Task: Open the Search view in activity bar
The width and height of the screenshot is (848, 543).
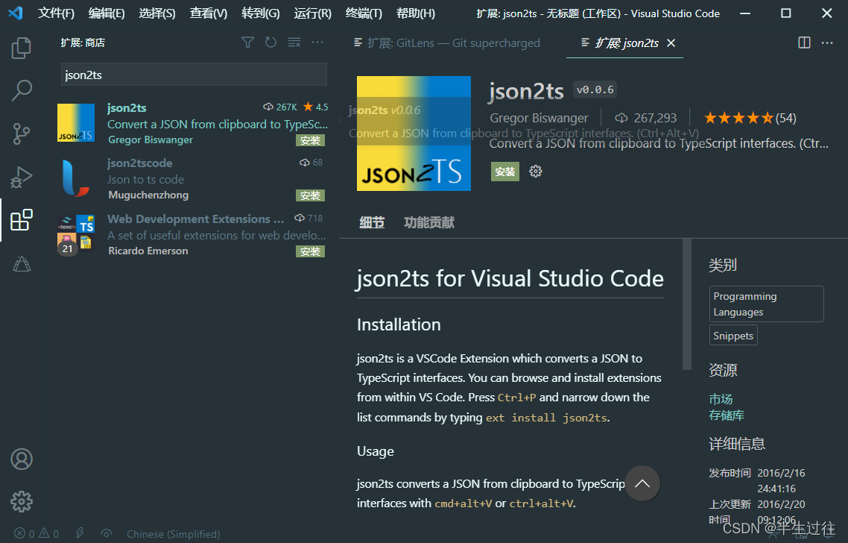Action: pyautogui.click(x=22, y=90)
